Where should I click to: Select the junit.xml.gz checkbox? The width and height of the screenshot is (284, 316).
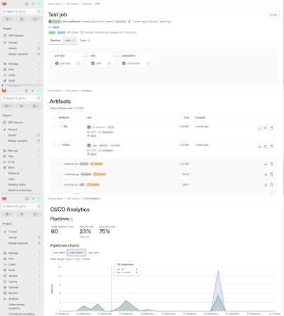click(60, 184)
